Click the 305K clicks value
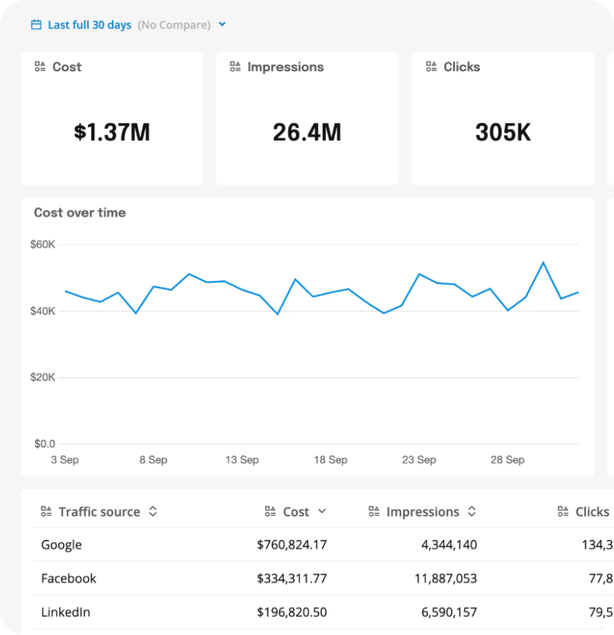 (503, 132)
